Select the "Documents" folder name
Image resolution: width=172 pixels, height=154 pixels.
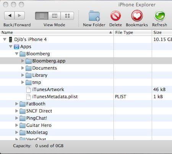click(44, 68)
